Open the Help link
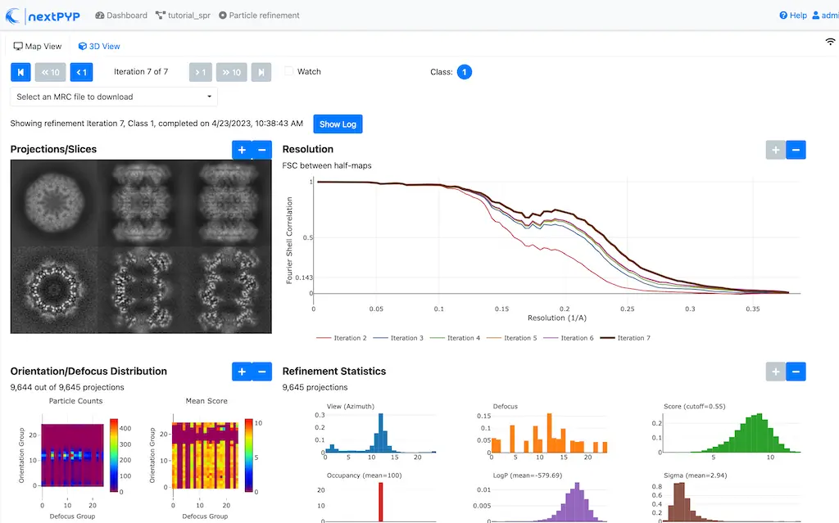839x523 pixels. [793, 15]
